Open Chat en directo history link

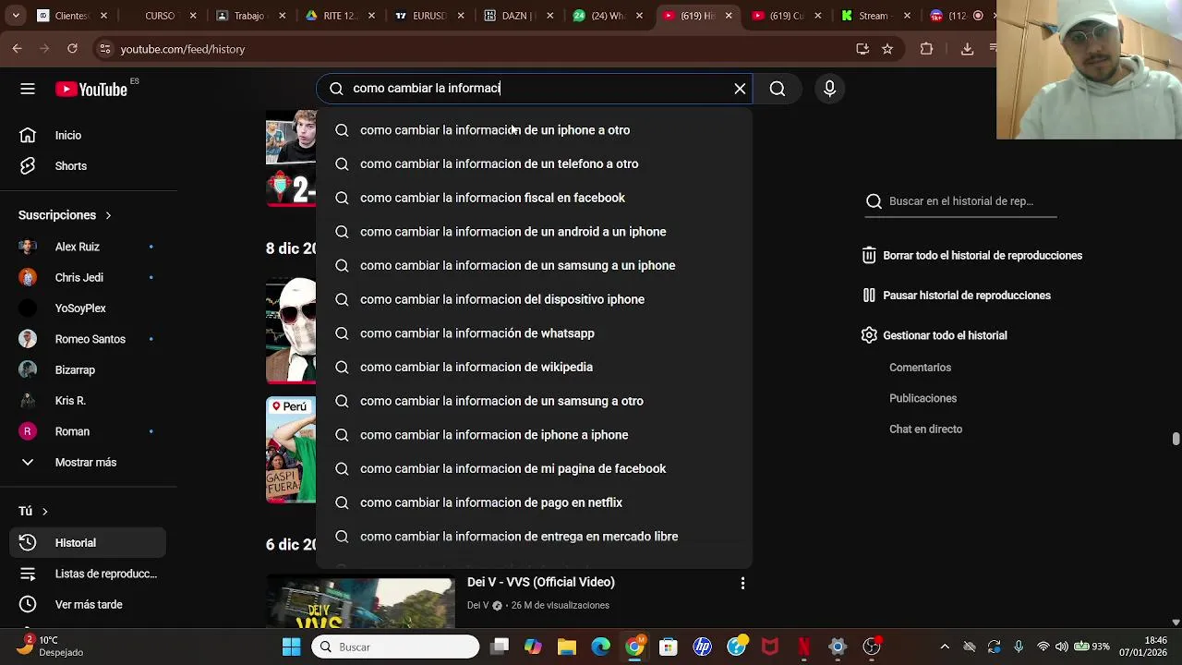click(925, 429)
